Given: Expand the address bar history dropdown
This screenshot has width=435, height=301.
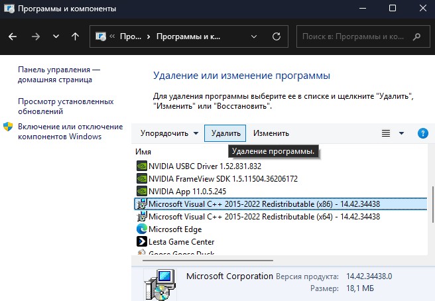Looking at the screenshot, I should (x=253, y=36).
